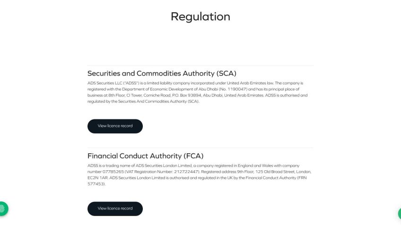
Task: Click the Regulation page heading
Action: pos(200,17)
